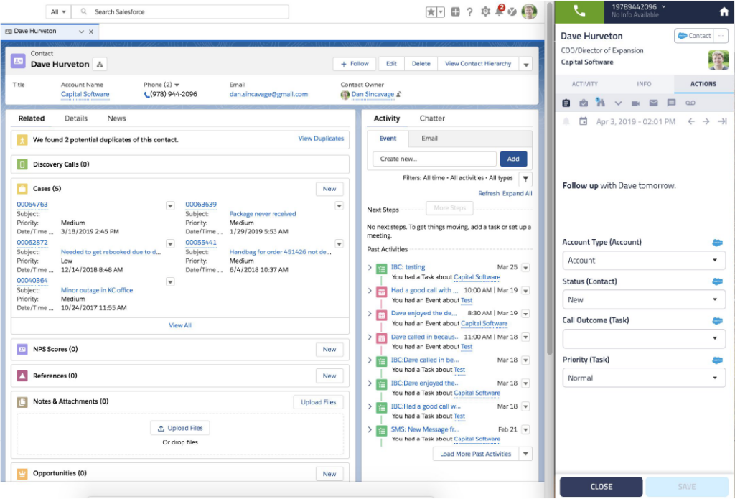Screen dimensions: 735x499
Task: Open the task briefcase action icon
Action: coord(584,103)
